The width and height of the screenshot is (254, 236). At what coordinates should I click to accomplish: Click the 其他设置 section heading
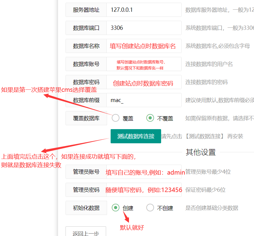pos(200,152)
